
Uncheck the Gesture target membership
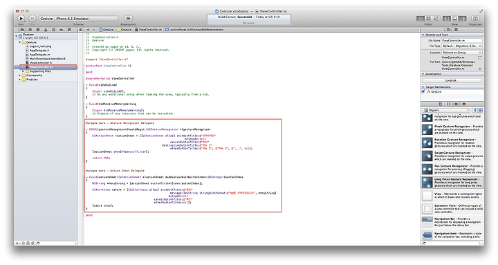pos(423,91)
